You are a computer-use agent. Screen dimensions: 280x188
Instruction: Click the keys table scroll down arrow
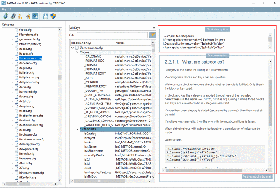point(153,177)
